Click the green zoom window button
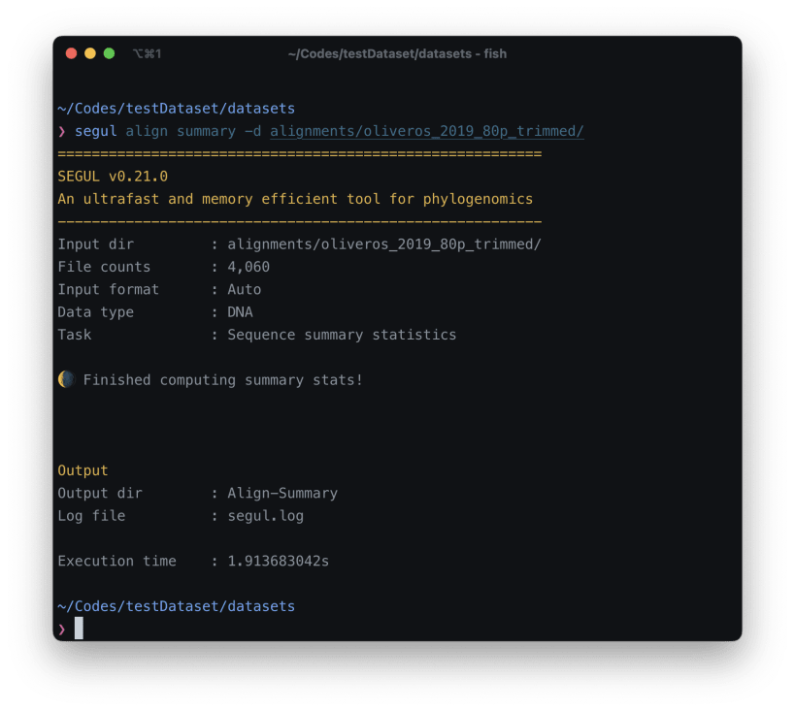The width and height of the screenshot is (795, 711). tap(109, 53)
